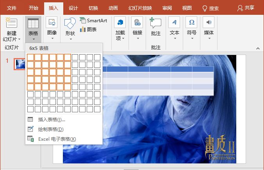Screen dimensions: 264x170
Task: Select the 插入 tab
Action: pos(54,8)
